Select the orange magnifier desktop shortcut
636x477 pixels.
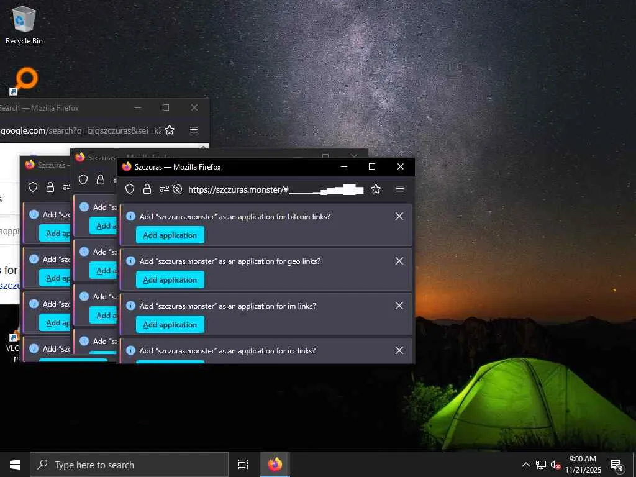24,81
